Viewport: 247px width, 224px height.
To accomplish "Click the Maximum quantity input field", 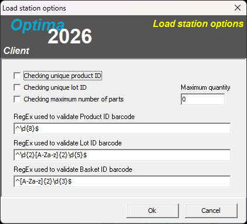I will (x=203, y=99).
